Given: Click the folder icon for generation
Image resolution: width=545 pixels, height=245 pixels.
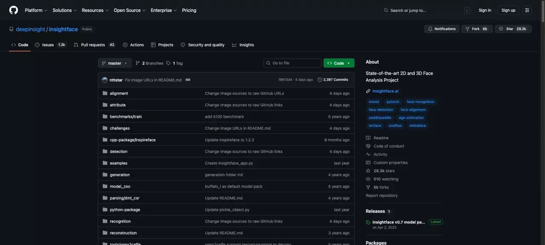Looking at the screenshot, I should coord(105,175).
